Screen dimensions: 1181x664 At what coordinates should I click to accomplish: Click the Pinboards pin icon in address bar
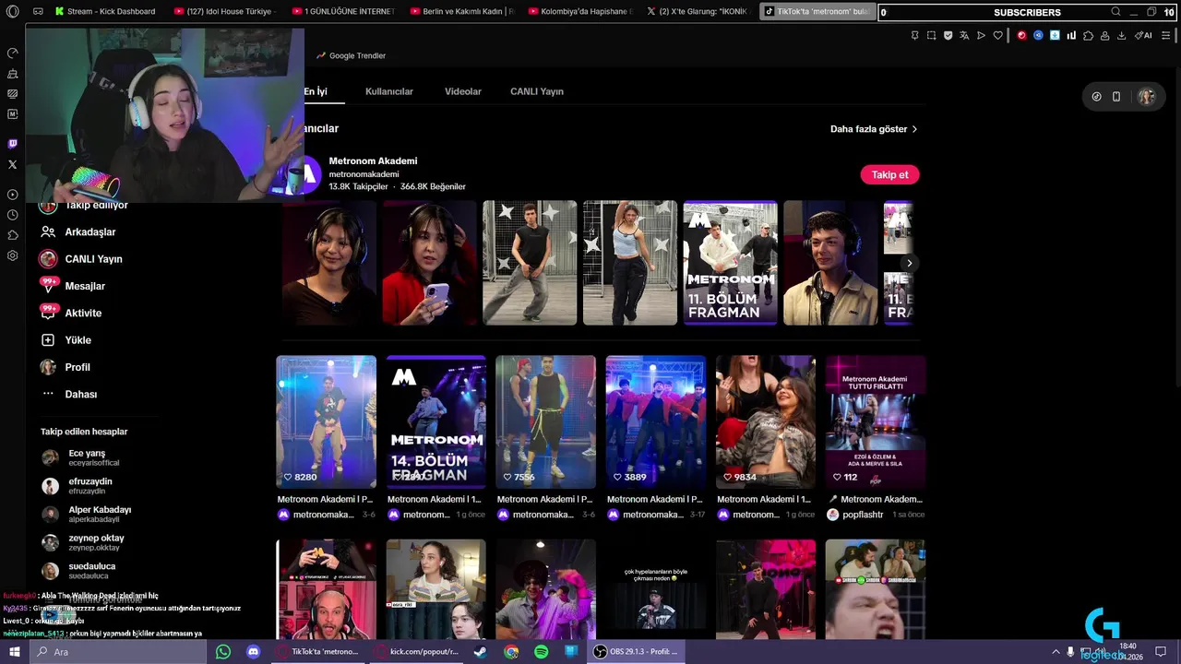(x=914, y=35)
